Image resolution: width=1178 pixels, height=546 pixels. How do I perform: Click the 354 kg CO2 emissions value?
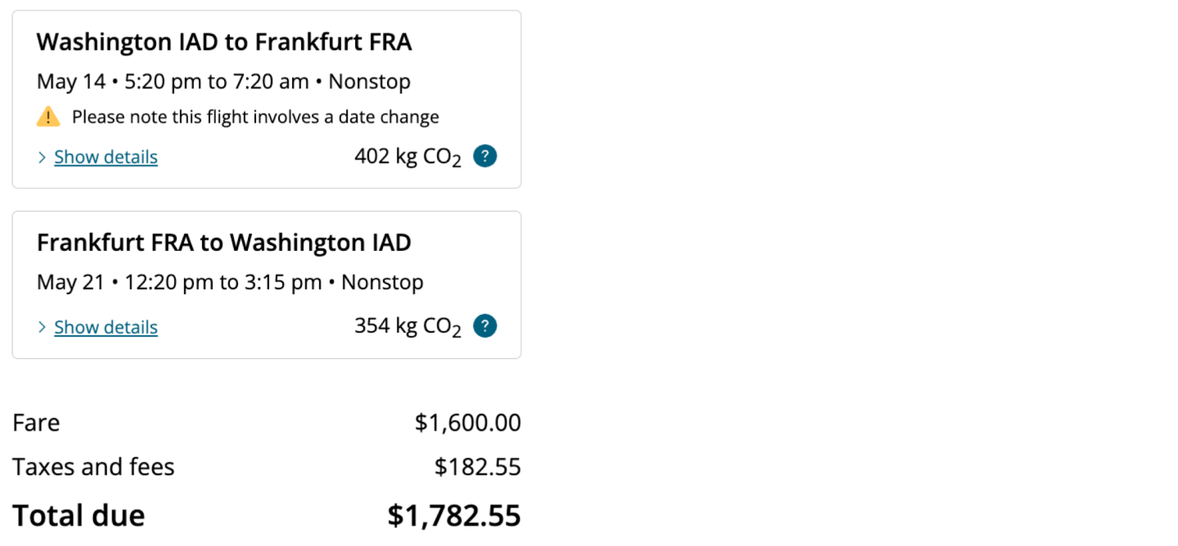[407, 327]
